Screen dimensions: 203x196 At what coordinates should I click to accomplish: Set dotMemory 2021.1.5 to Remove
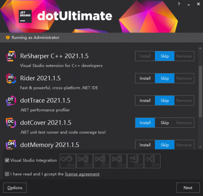pos(184,145)
